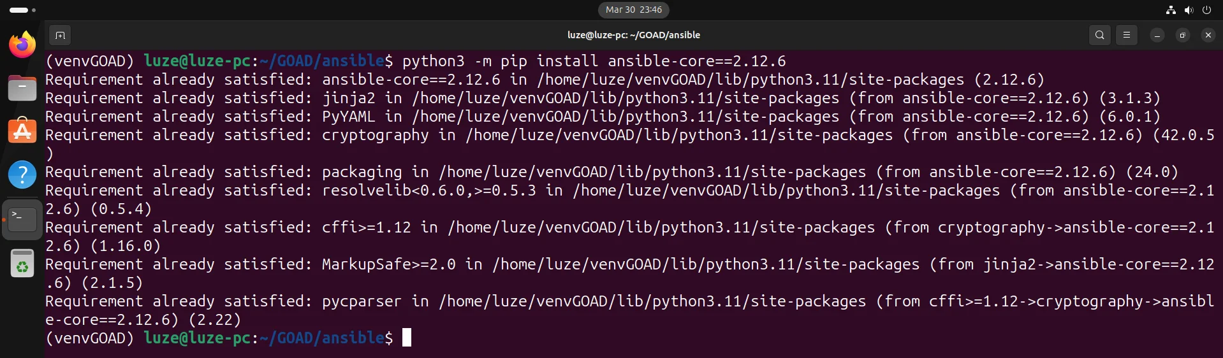
Task: Launch the Files manager from dock
Action: click(x=22, y=88)
